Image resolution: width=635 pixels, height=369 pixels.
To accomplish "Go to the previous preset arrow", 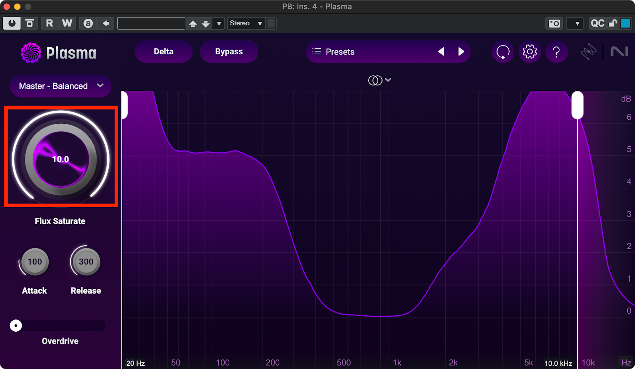I will pos(441,52).
